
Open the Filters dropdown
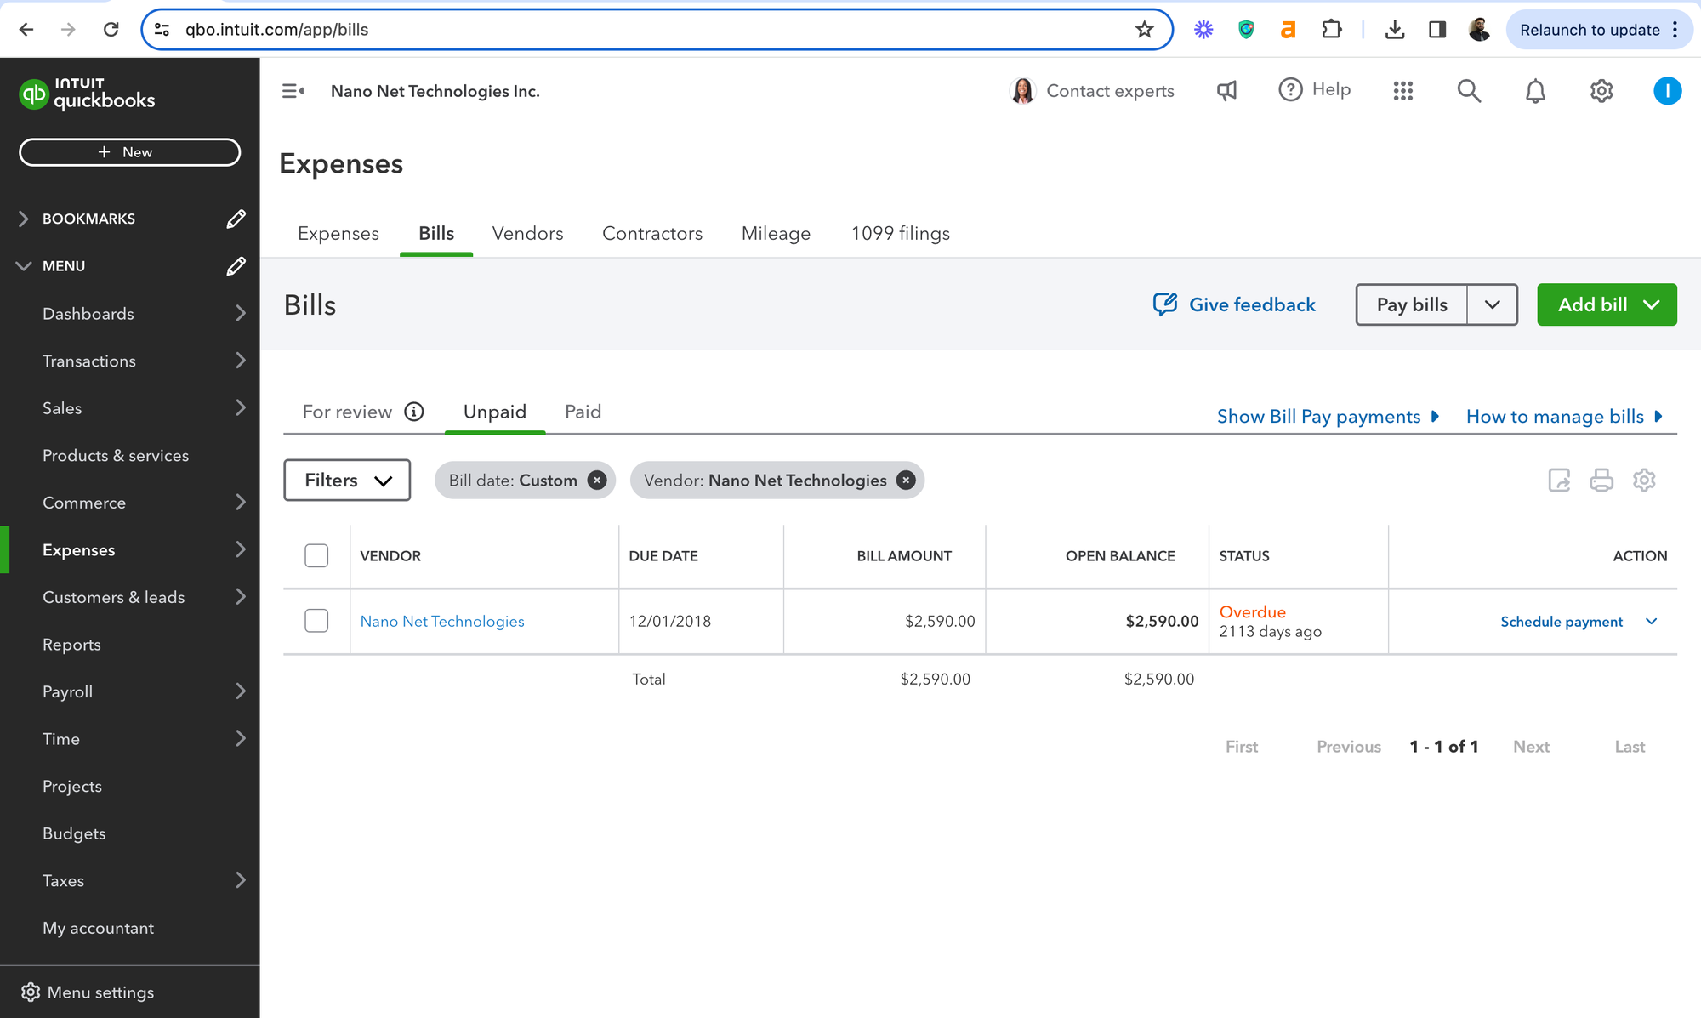tap(347, 481)
